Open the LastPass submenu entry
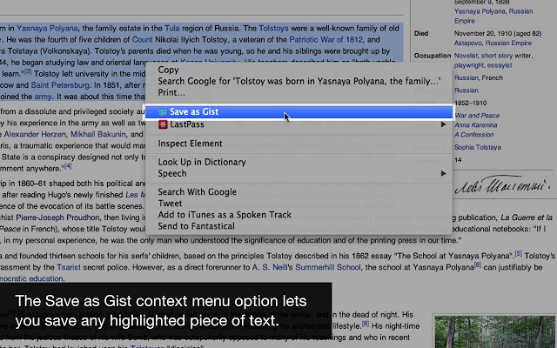Image resolution: width=557 pixels, height=348 pixels. [299, 124]
